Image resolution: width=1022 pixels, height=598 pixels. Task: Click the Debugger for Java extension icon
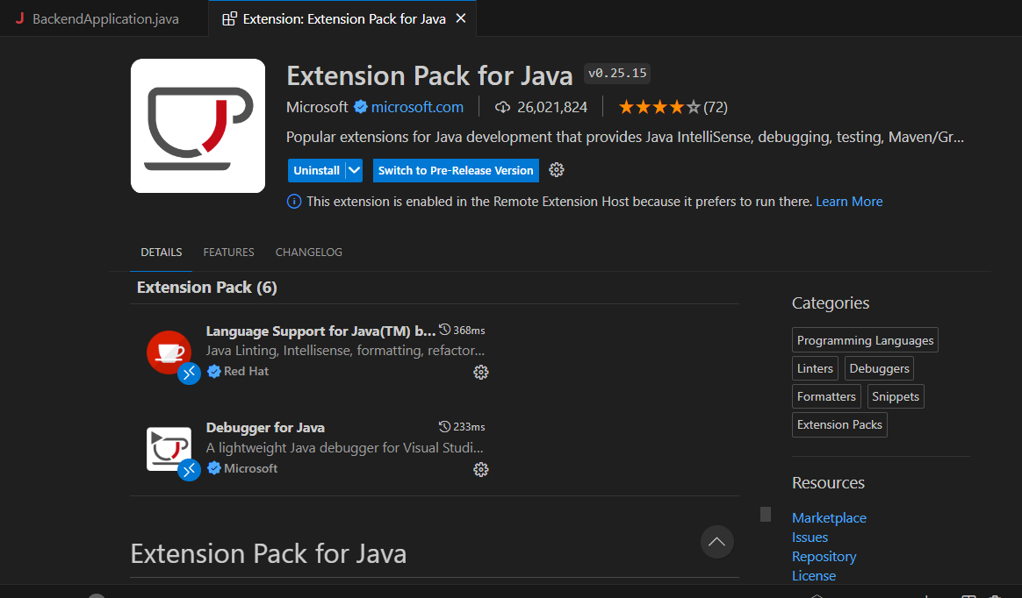click(x=169, y=448)
